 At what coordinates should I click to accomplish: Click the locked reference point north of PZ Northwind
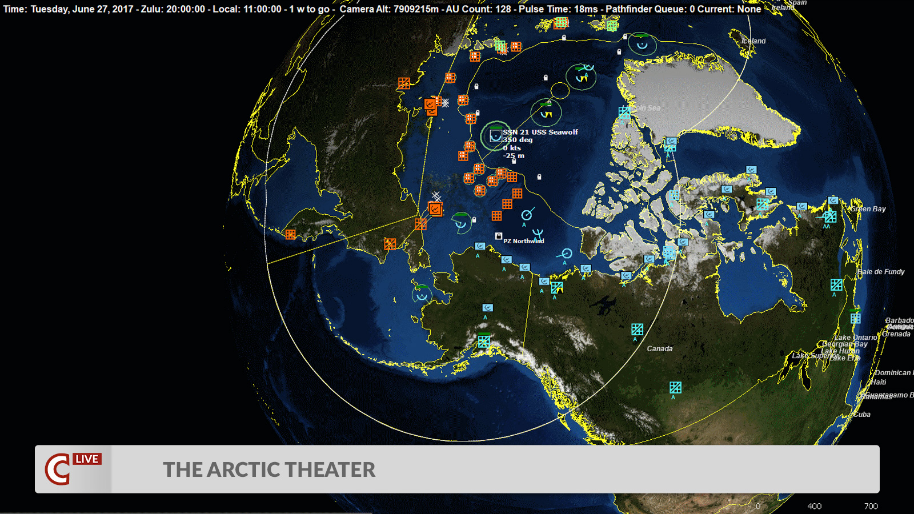[x=539, y=178]
